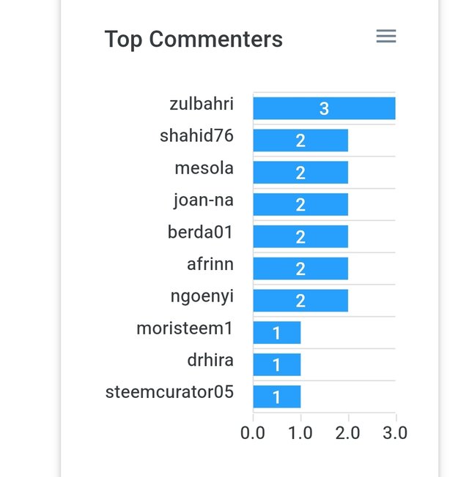The height and width of the screenshot is (477, 469).
Task: Click the drhira bar
Action: pos(277,365)
